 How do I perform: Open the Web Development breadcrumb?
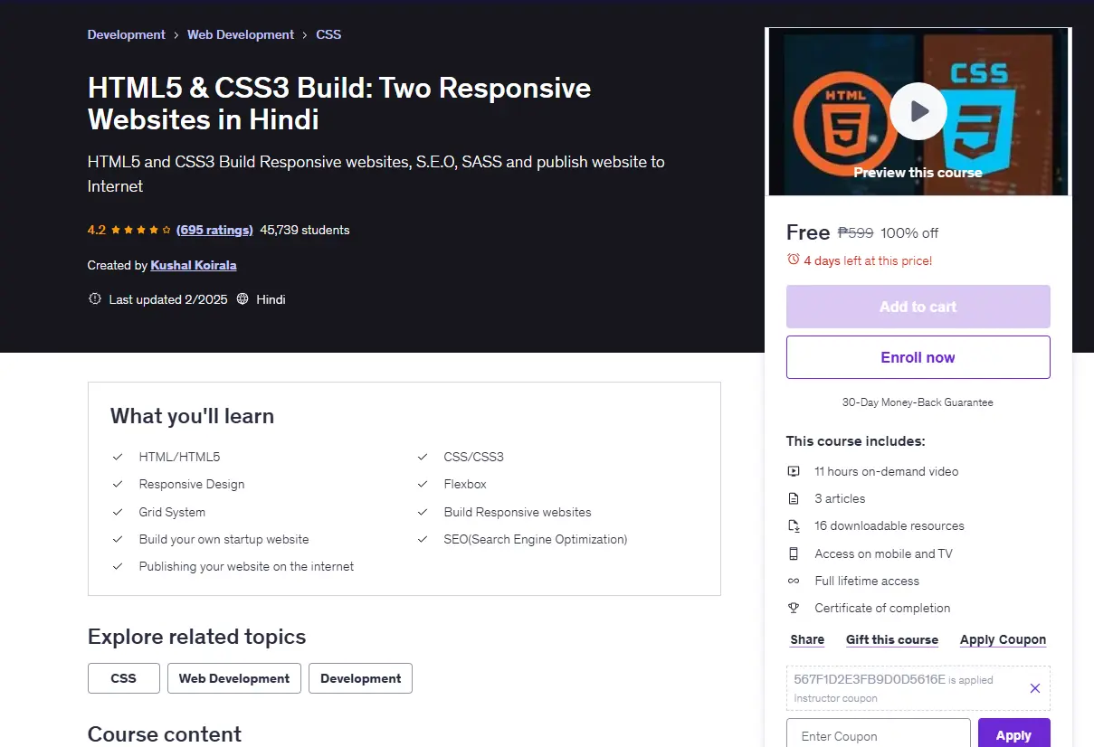tap(241, 34)
